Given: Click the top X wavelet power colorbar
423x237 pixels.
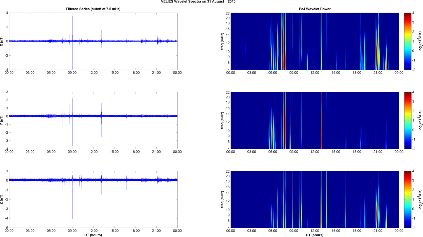Looking at the screenshot, I should (x=408, y=41).
